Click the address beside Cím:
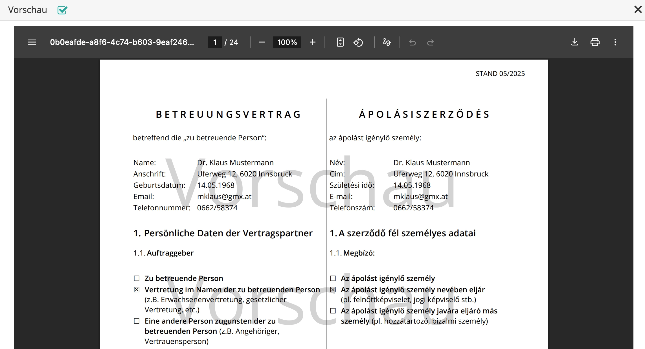The image size is (645, 349). 441,174
